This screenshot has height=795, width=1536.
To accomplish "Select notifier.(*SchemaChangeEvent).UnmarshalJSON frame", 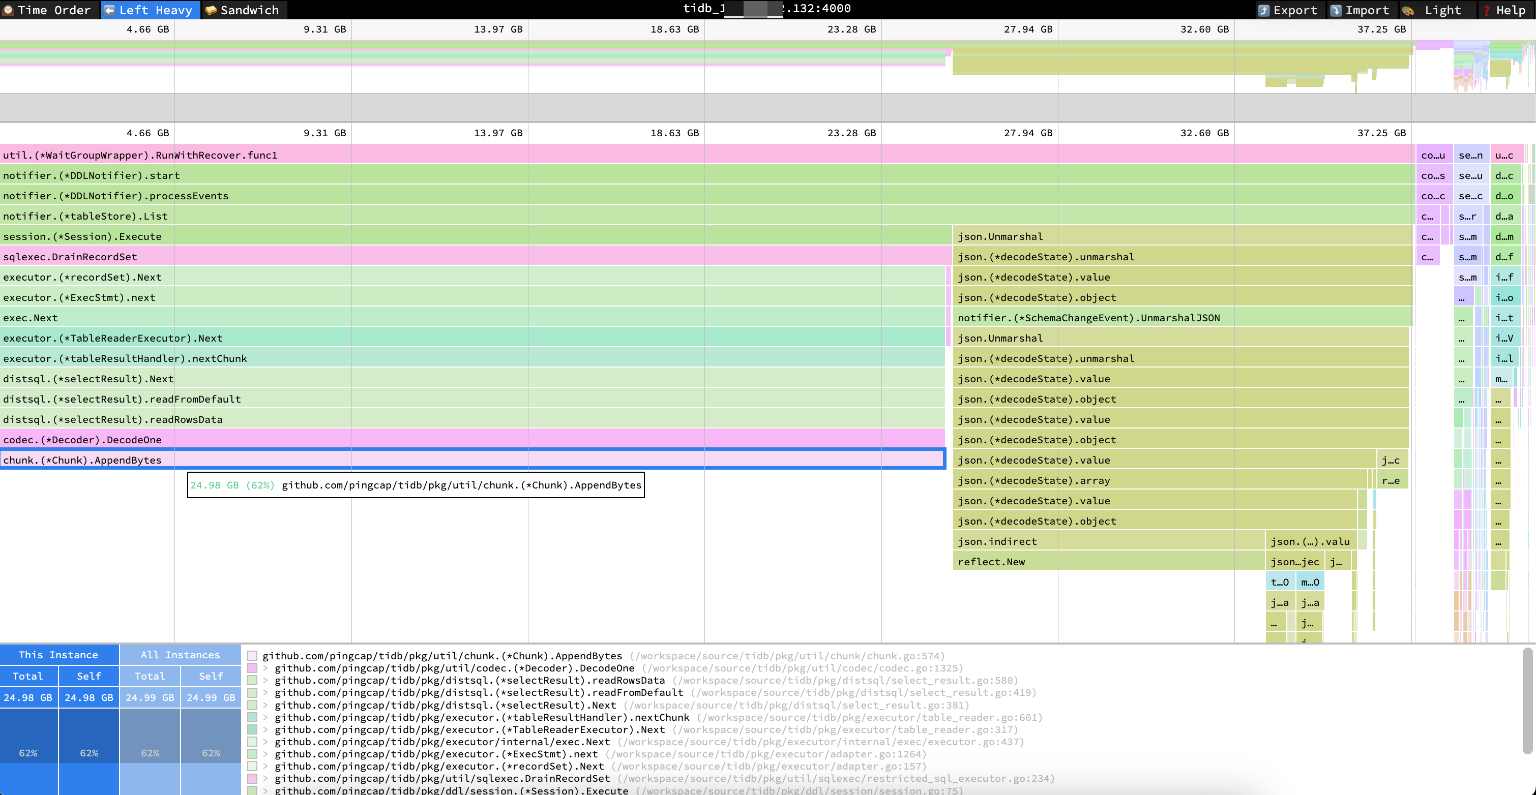I will 1183,317.
